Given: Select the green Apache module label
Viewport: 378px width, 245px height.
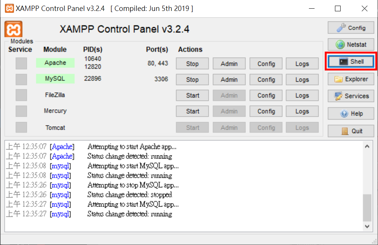Looking at the screenshot, I should [55, 63].
